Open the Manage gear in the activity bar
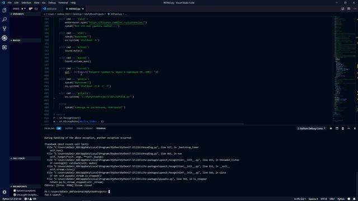This screenshot has height=201, width=358. click(x=4, y=192)
